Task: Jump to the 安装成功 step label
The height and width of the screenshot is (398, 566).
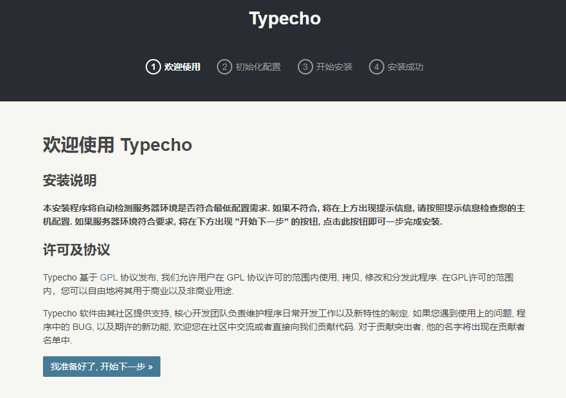Action: click(405, 67)
